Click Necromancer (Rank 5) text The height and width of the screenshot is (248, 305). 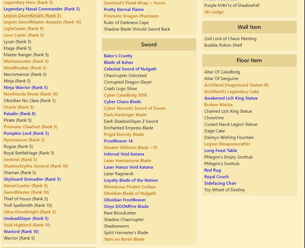point(25,74)
